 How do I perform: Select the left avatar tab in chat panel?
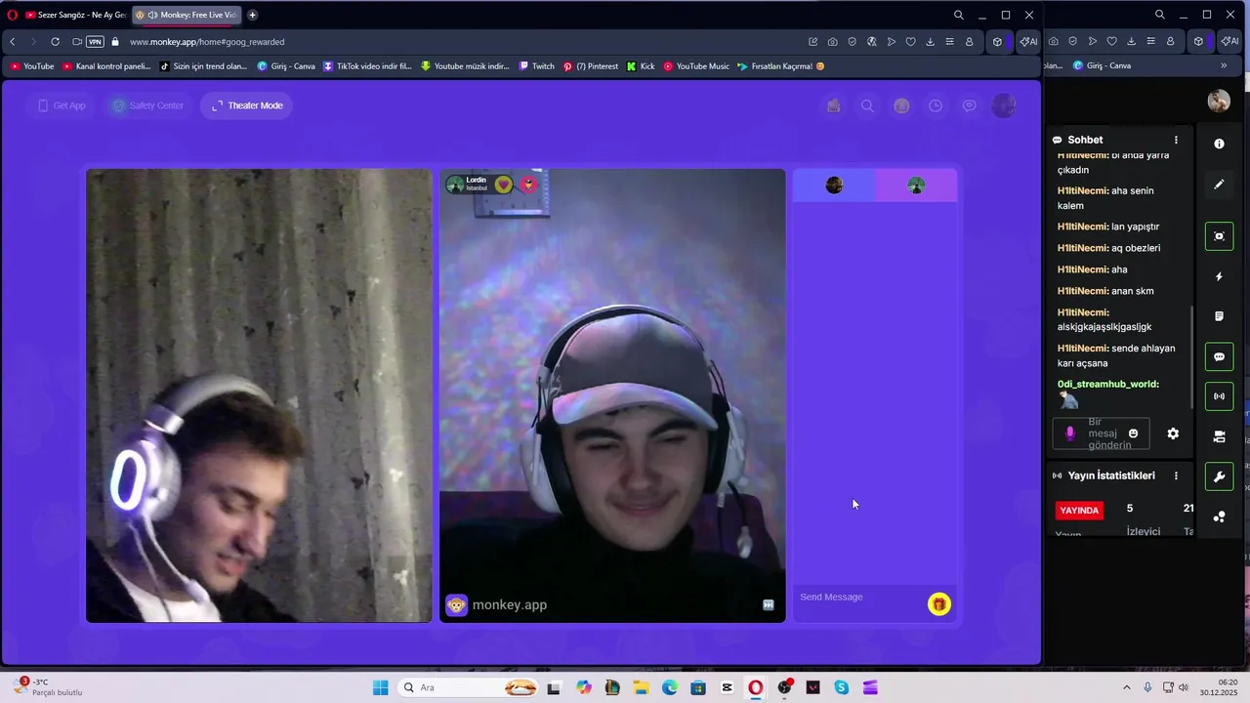[x=834, y=186]
